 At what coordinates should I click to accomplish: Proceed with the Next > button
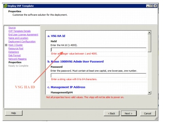(x=129, y=113)
